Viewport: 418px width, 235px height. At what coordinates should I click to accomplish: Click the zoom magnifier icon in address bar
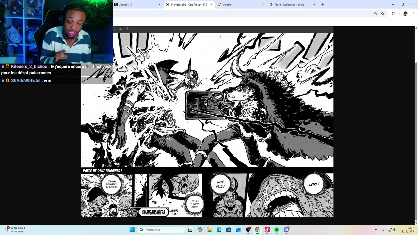pos(376,14)
